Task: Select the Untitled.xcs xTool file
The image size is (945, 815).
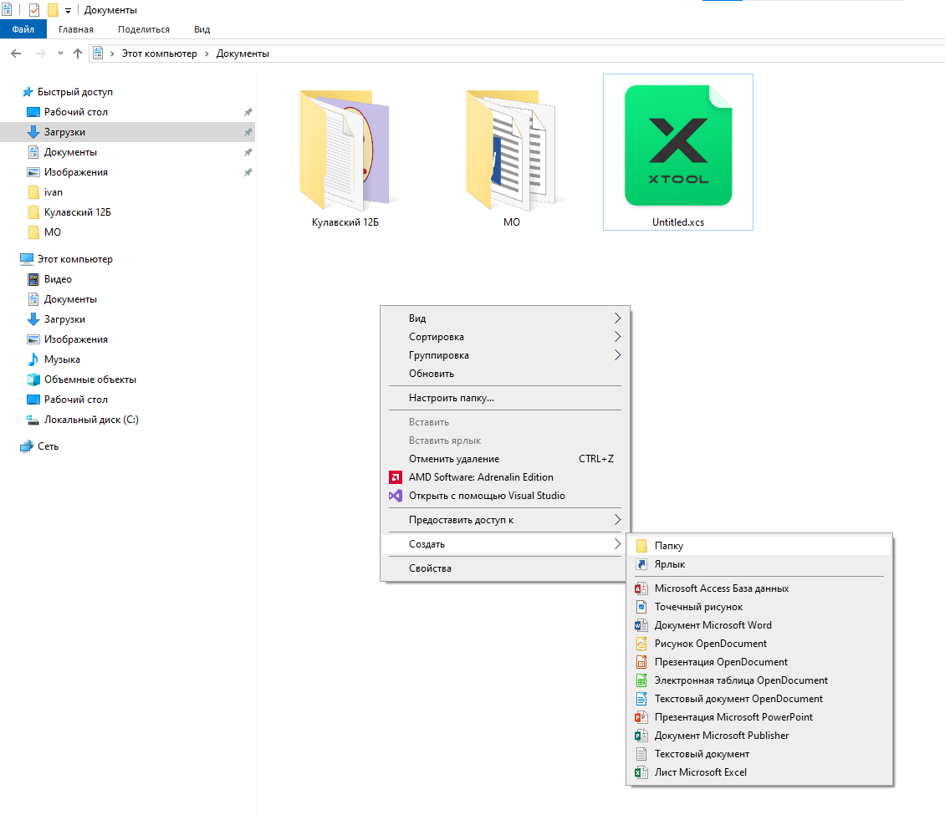Action: tap(678, 152)
